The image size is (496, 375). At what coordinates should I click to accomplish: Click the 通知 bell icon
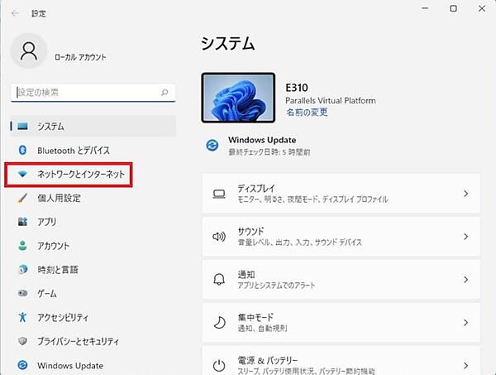point(219,279)
